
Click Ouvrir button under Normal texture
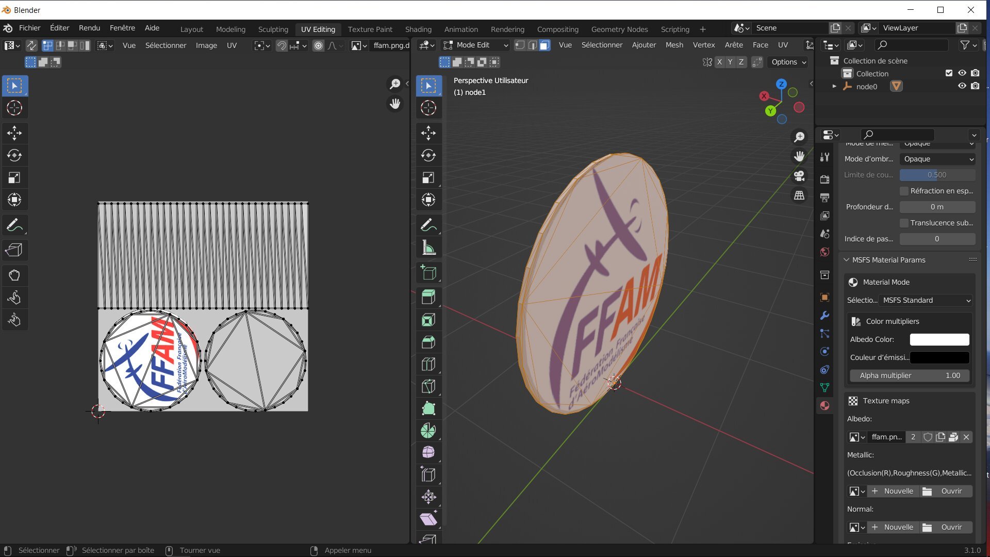click(x=946, y=527)
